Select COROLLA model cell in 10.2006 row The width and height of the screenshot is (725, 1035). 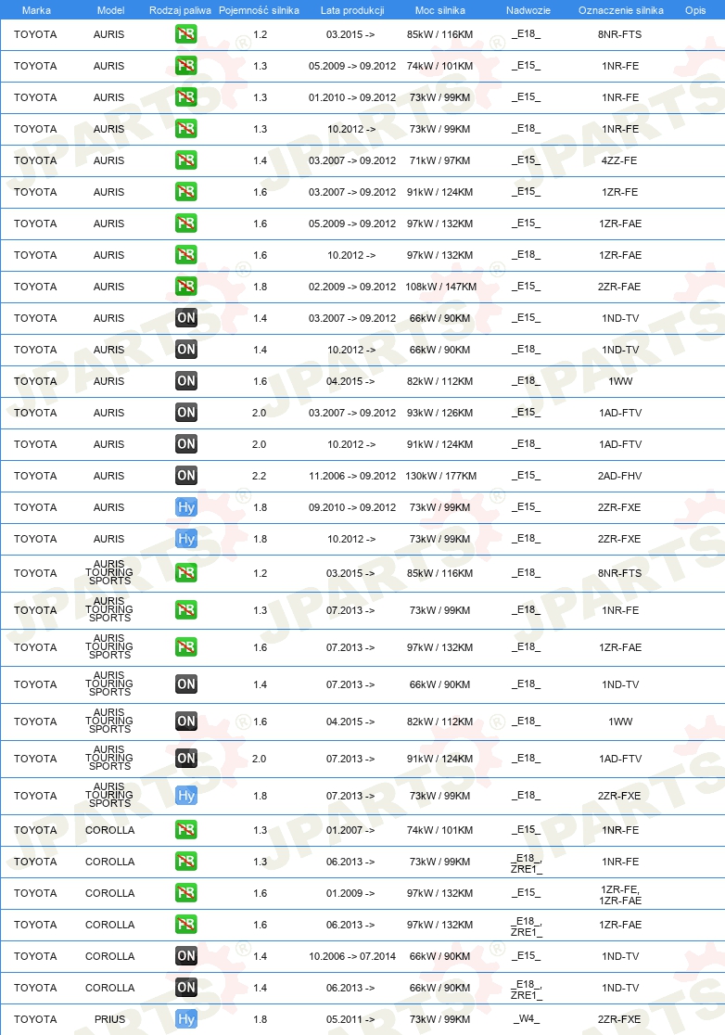point(109,956)
